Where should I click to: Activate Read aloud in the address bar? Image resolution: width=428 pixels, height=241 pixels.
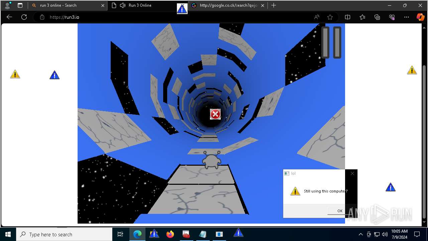pos(317,17)
